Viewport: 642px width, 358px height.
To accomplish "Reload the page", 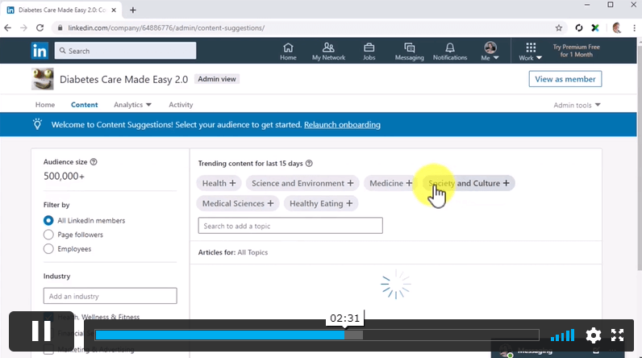I will tap(40, 28).
